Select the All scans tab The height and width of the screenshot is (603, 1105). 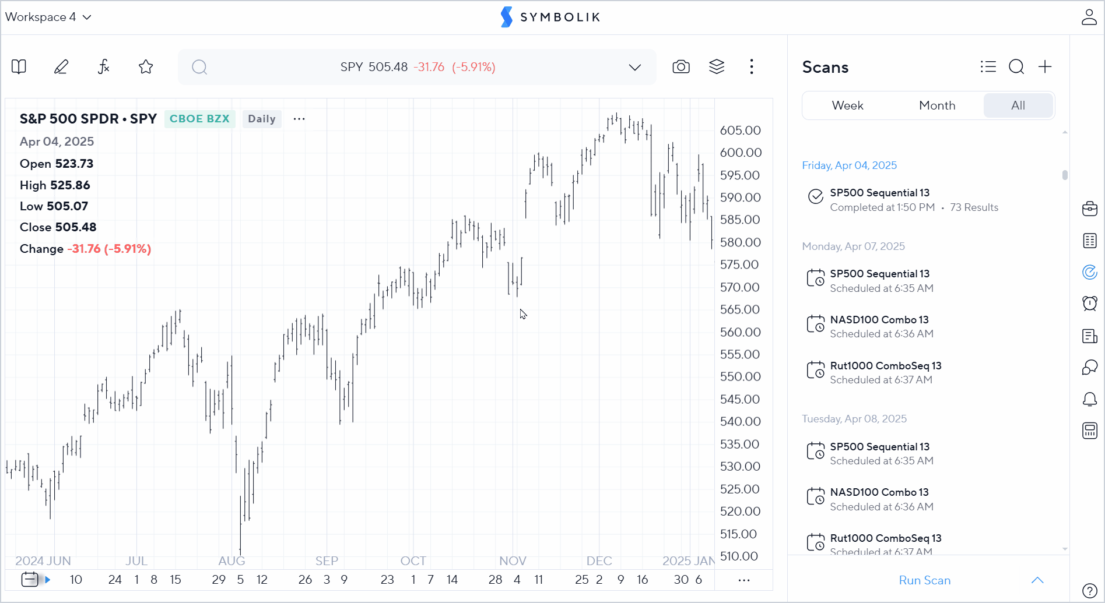(x=1018, y=105)
